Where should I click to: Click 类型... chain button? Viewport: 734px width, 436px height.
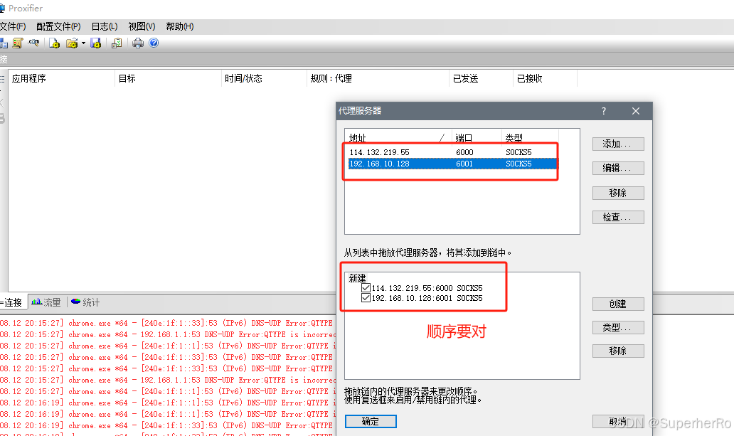pos(618,327)
